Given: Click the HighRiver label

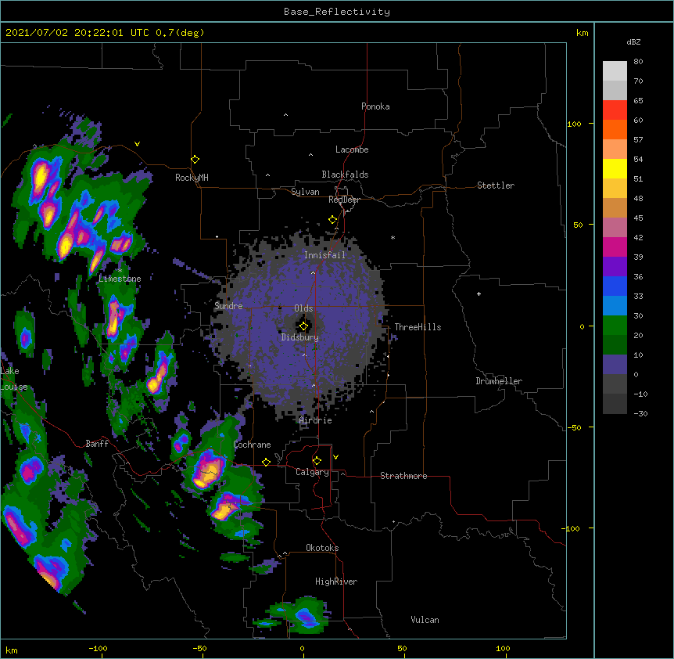Looking at the screenshot, I should (336, 582).
